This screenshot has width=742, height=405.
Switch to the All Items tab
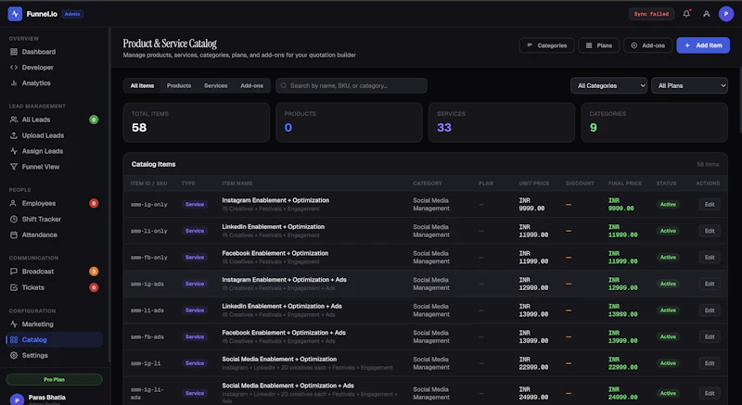tap(142, 85)
